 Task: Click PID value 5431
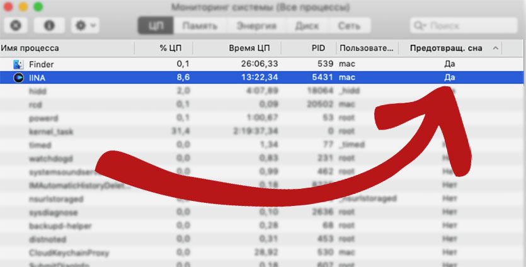[x=323, y=77]
